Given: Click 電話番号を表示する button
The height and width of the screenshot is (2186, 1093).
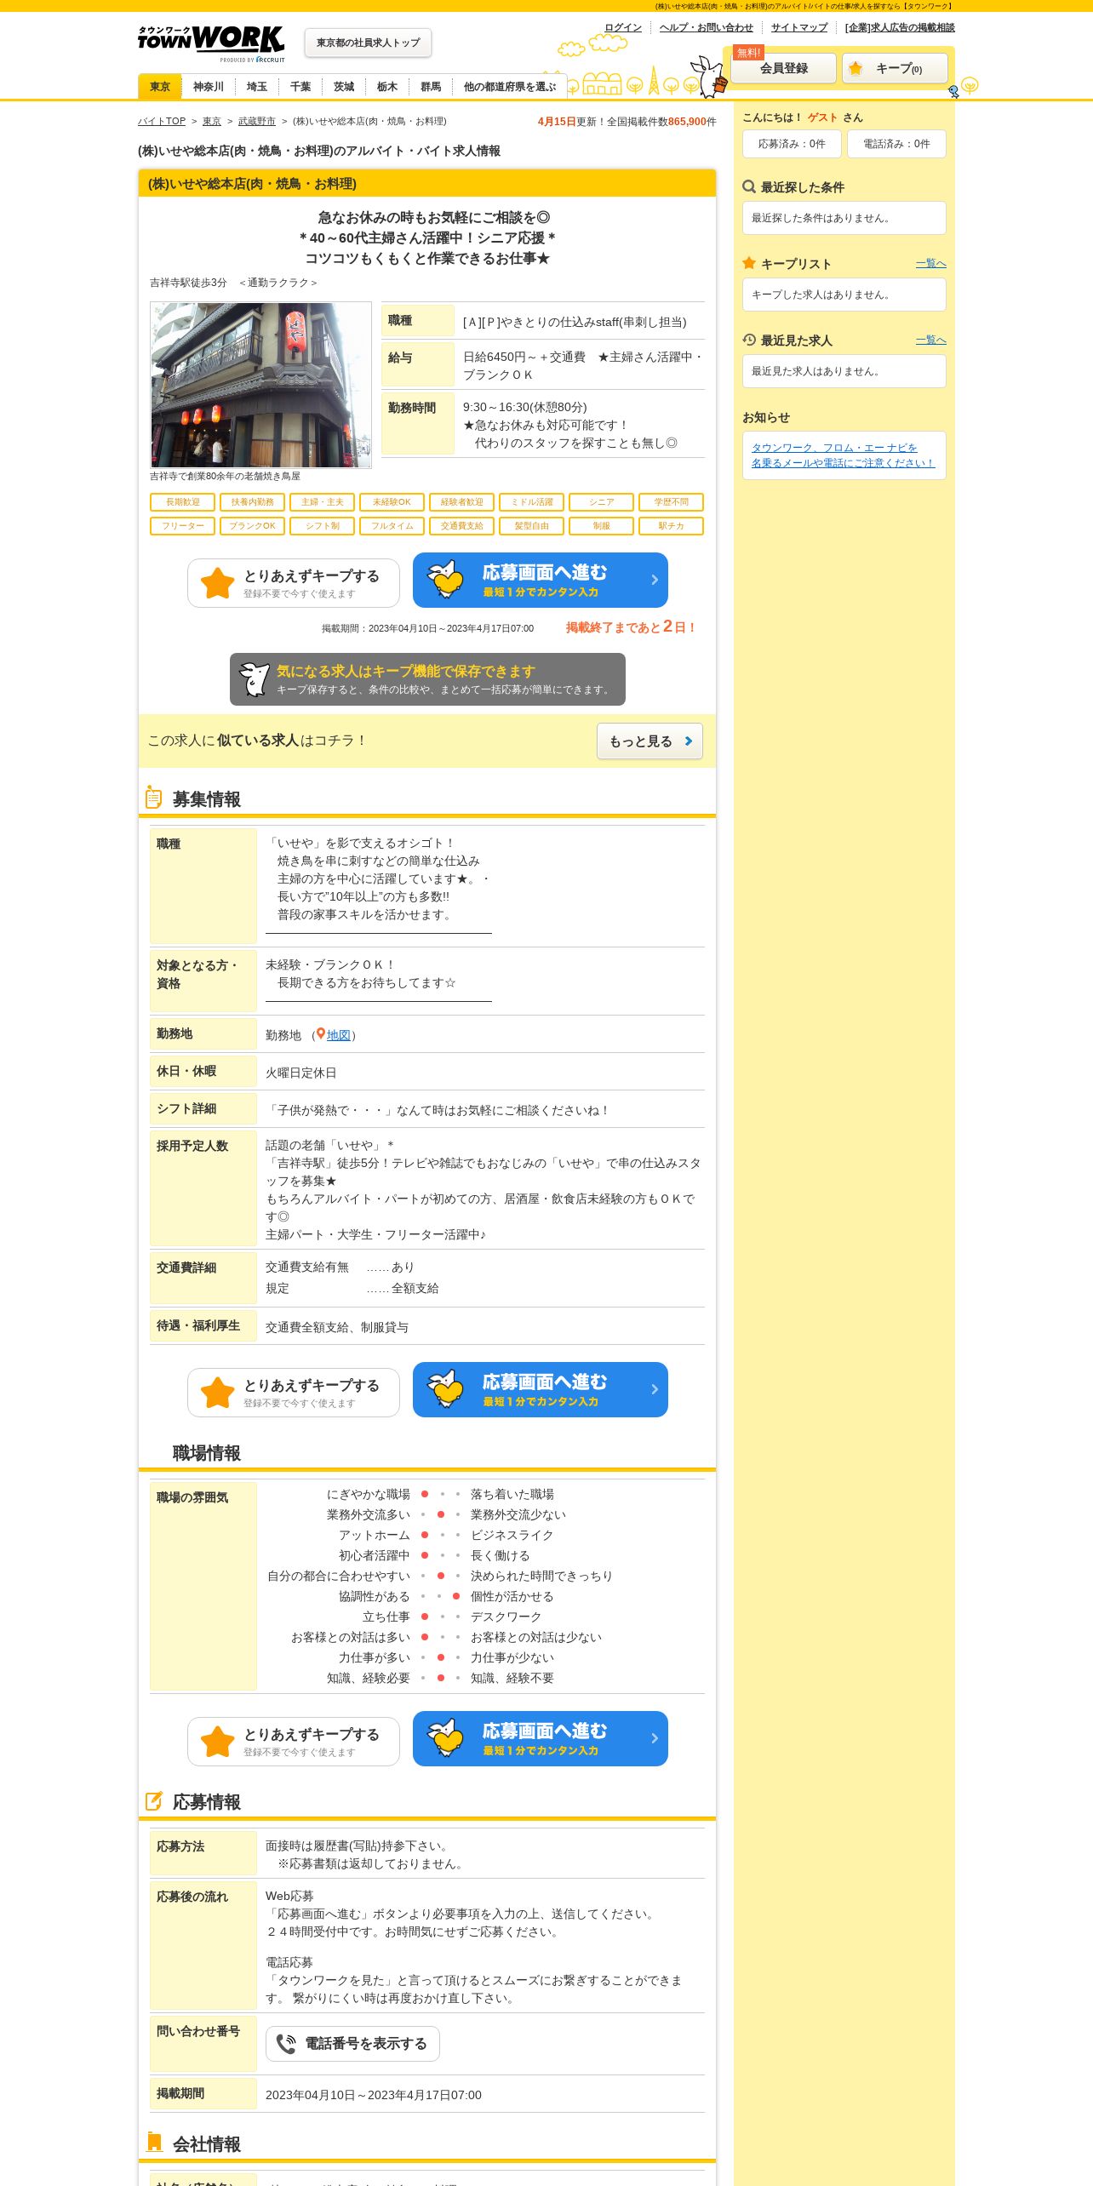Looking at the screenshot, I should point(352,2044).
